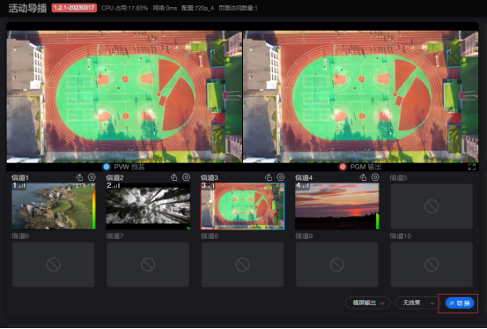The image size is (487, 329).
Task: Click the share icon for 信道3
Action: coord(269,177)
